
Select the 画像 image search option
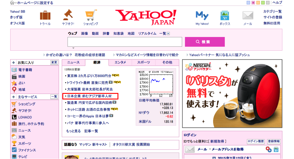coord(84,34)
